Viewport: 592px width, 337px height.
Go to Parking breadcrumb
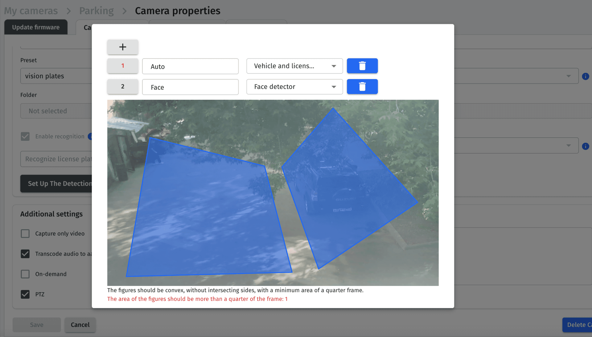pos(96,11)
